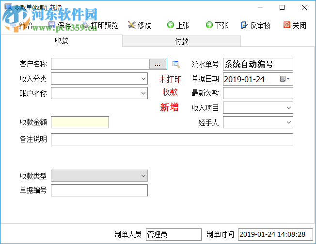The width and height of the screenshot is (316, 244).
Task: Click the 新增 (New) toolbar button
Action: tap(21, 25)
